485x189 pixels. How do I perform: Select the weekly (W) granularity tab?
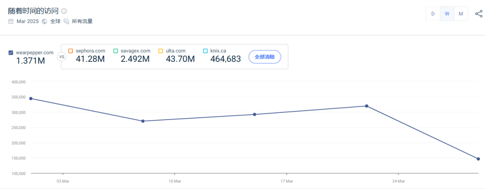[447, 13]
